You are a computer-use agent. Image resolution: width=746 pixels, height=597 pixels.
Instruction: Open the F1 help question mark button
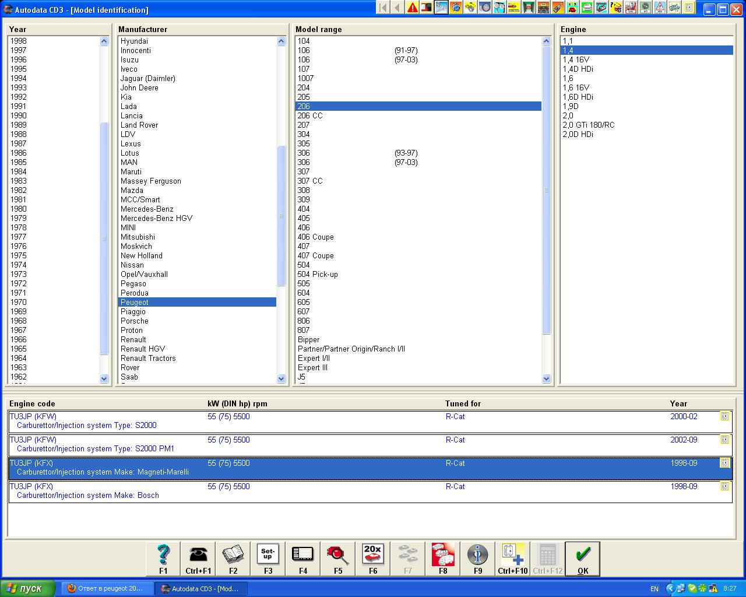click(163, 559)
